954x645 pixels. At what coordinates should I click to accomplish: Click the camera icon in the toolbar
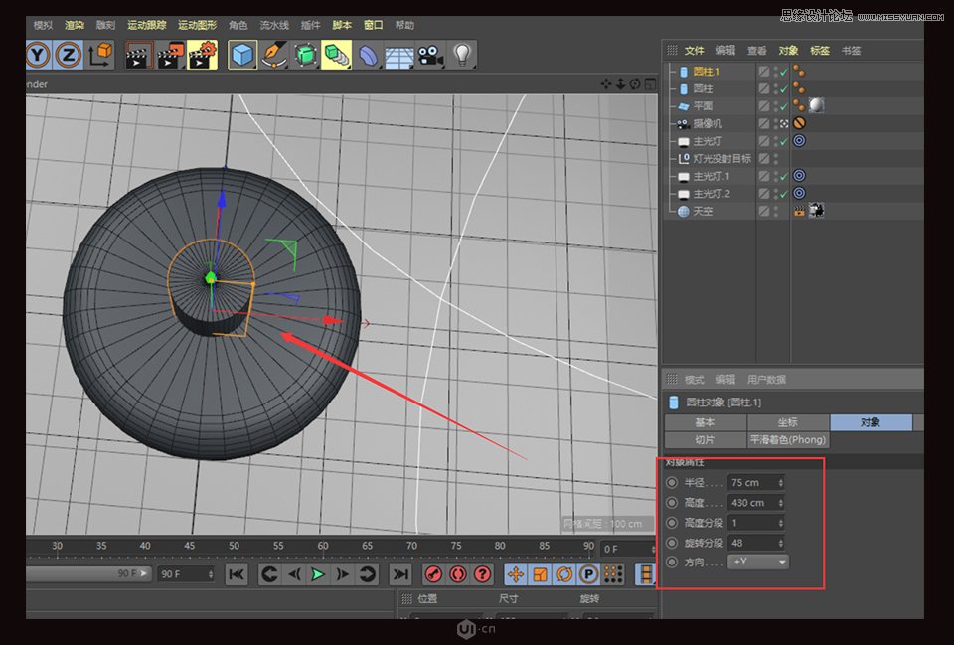pos(429,55)
